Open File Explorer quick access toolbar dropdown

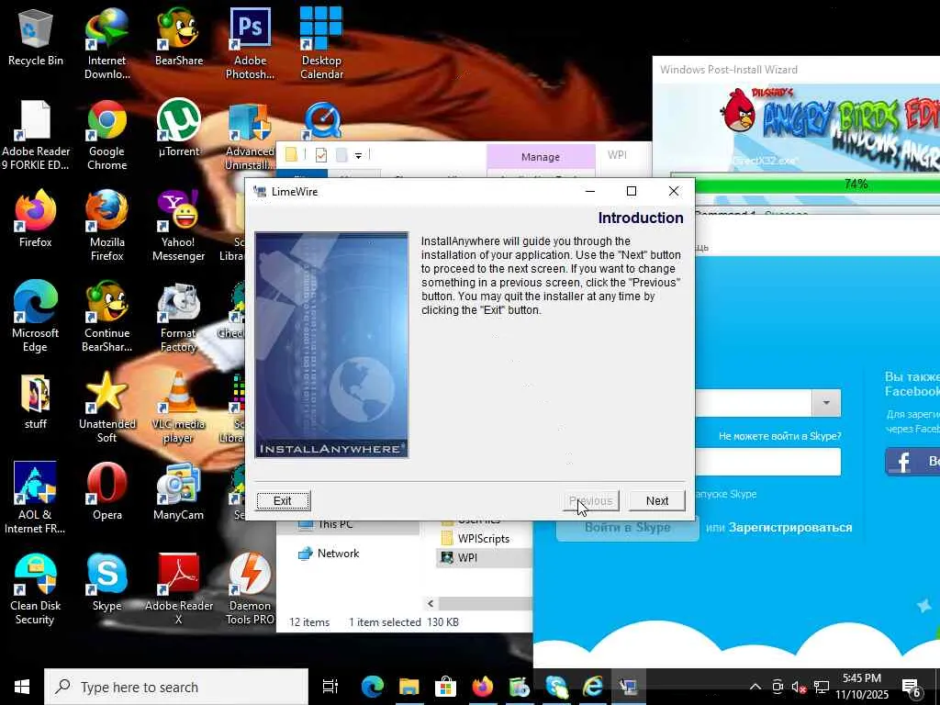(358, 155)
